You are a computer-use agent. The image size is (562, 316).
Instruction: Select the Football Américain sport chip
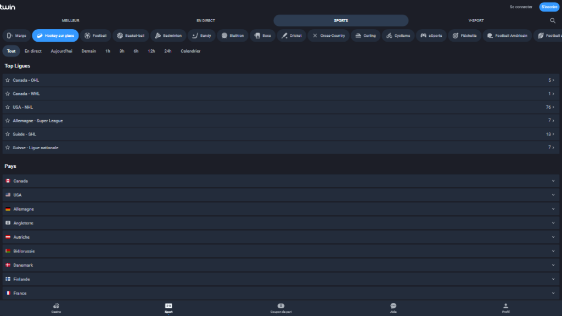pos(507,36)
